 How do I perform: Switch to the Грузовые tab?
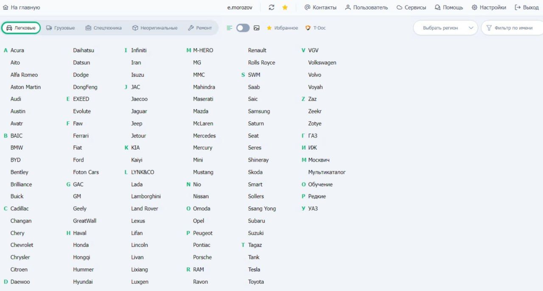tap(60, 28)
